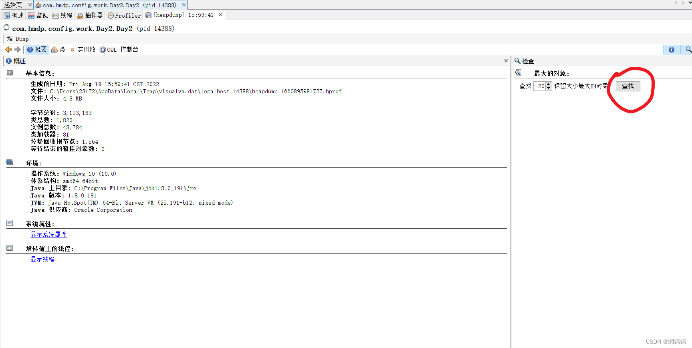The height and width of the screenshot is (348, 692).
Task: Click the 查找 find button
Action: [x=628, y=86]
